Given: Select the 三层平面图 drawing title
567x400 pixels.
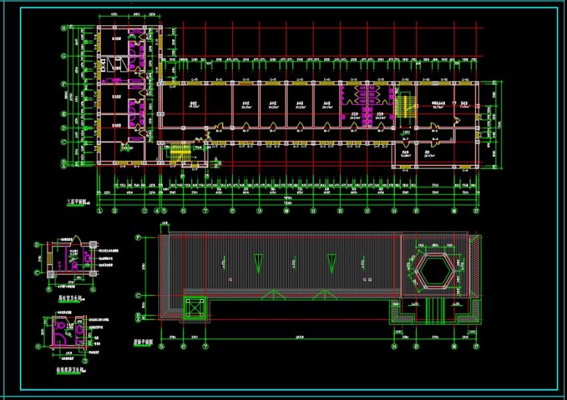Looking at the screenshot, I should (77, 202).
